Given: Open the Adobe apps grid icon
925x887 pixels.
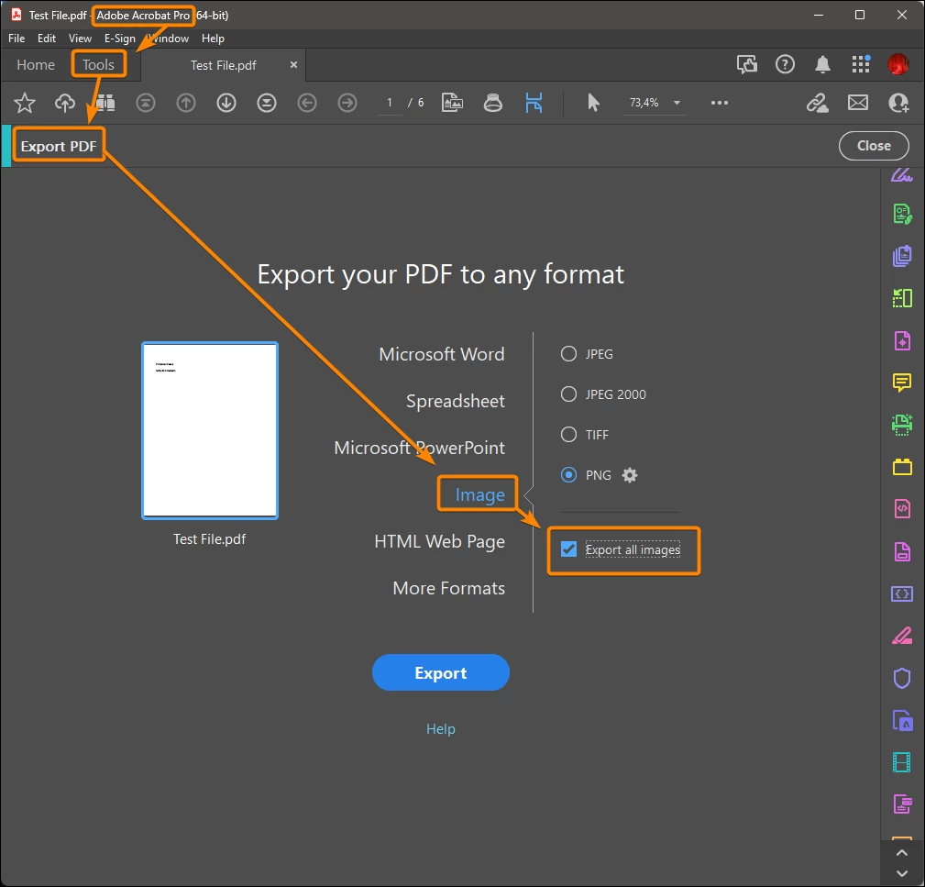Looking at the screenshot, I should [x=861, y=64].
